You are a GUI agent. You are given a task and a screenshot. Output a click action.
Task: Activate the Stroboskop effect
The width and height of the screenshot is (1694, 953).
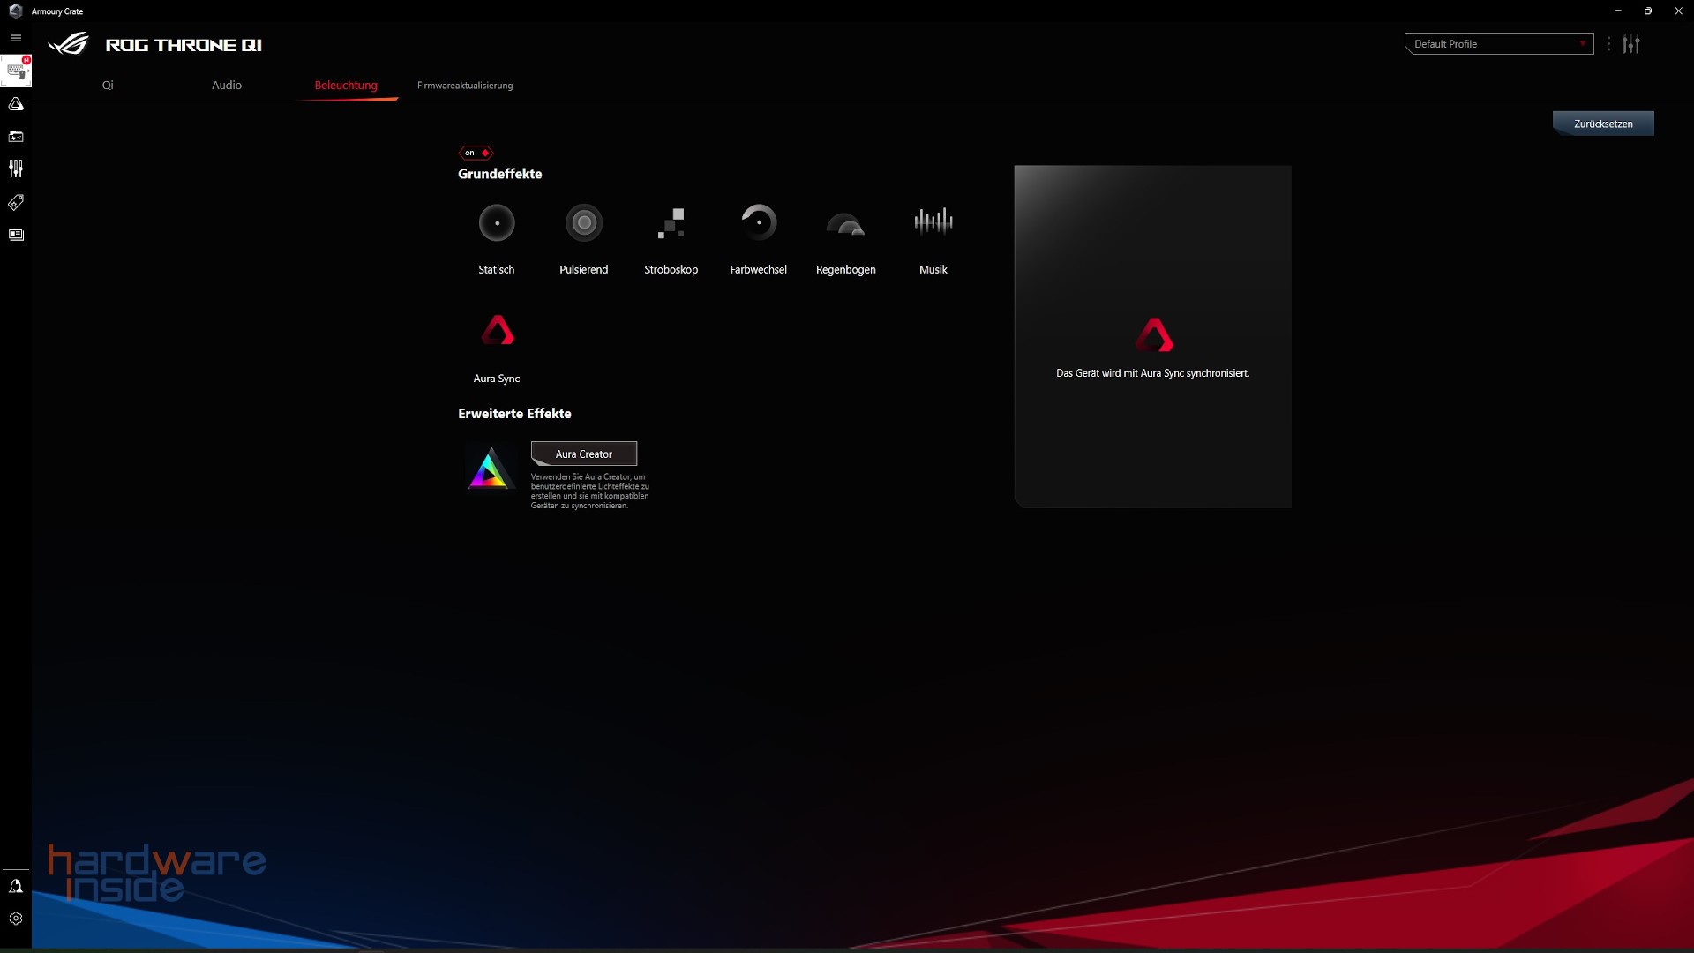(671, 222)
